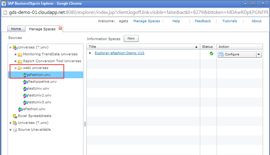Click the Excel Spreadsheets source icon
Screen dimensions: 270x155
pos(15,116)
